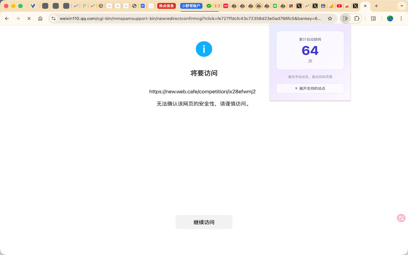Screen dimensions: 408x255
Task: Open the side panel icon
Action: tap(373, 18)
